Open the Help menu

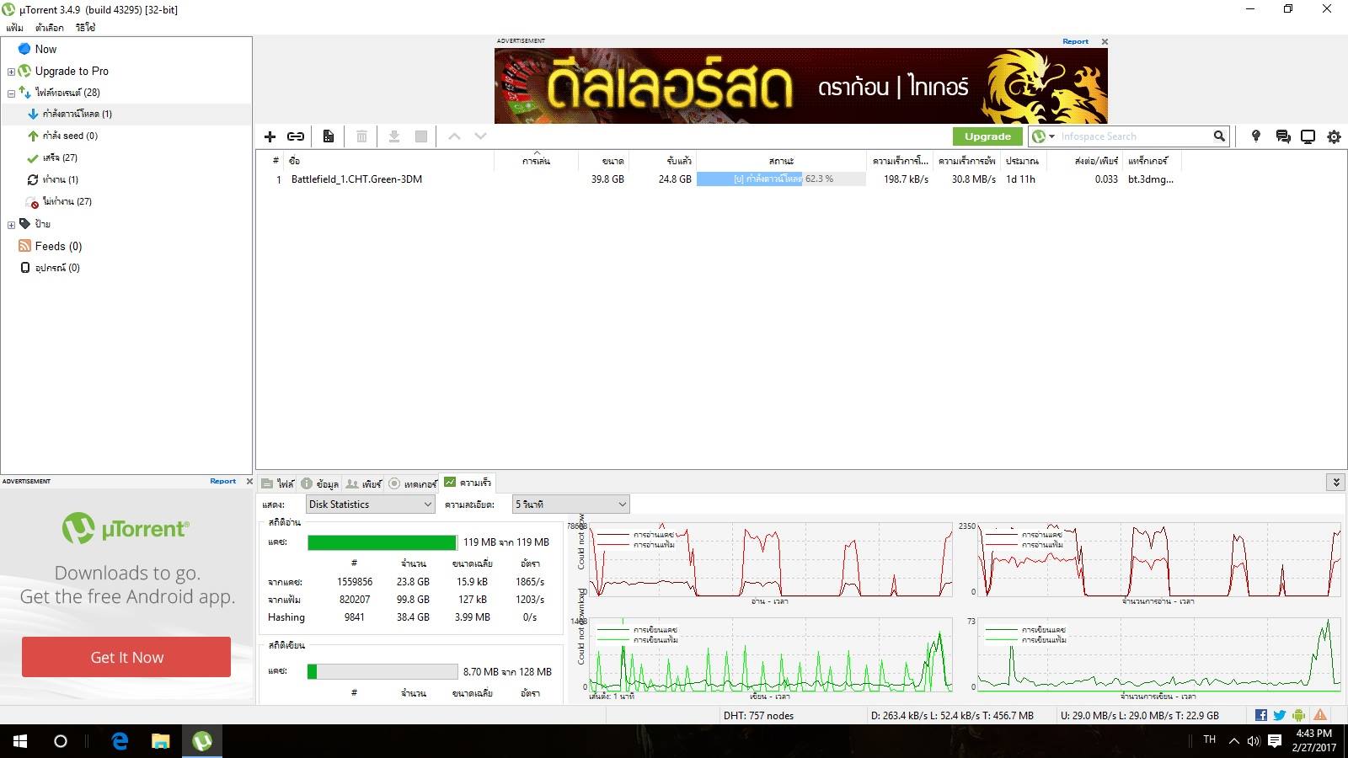[x=85, y=27]
